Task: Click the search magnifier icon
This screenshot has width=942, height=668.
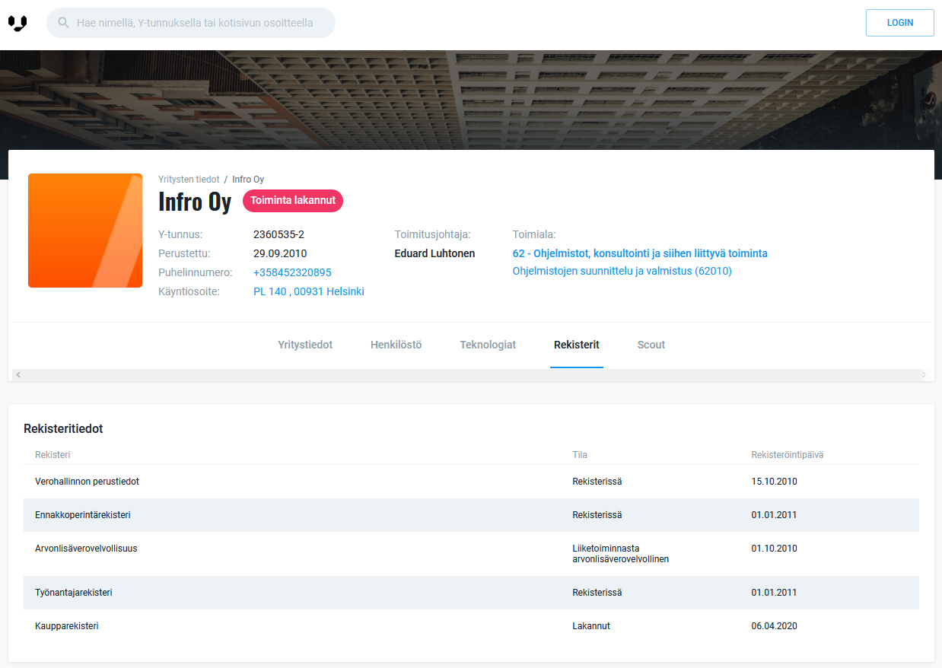Action: (64, 24)
